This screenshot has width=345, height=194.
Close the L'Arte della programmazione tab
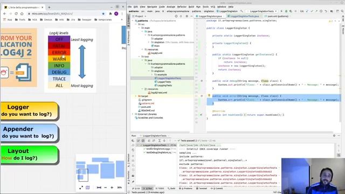[x=42, y=7]
